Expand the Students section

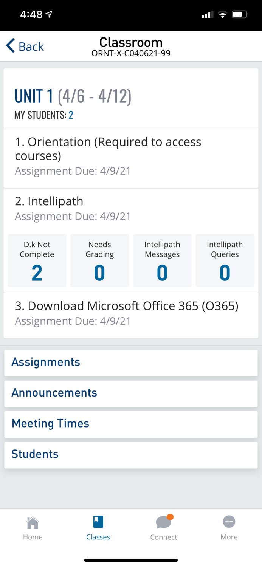click(x=131, y=455)
